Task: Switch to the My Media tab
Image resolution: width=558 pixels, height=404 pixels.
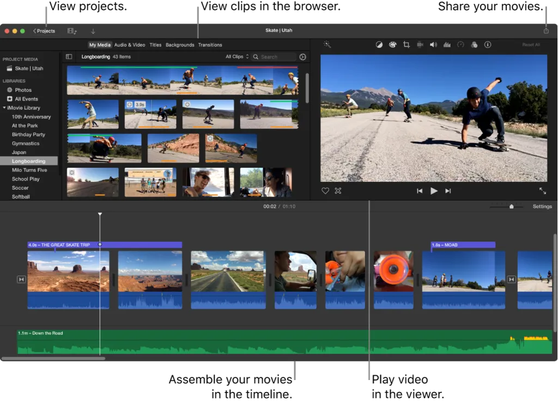Action: tap(100, 45)
